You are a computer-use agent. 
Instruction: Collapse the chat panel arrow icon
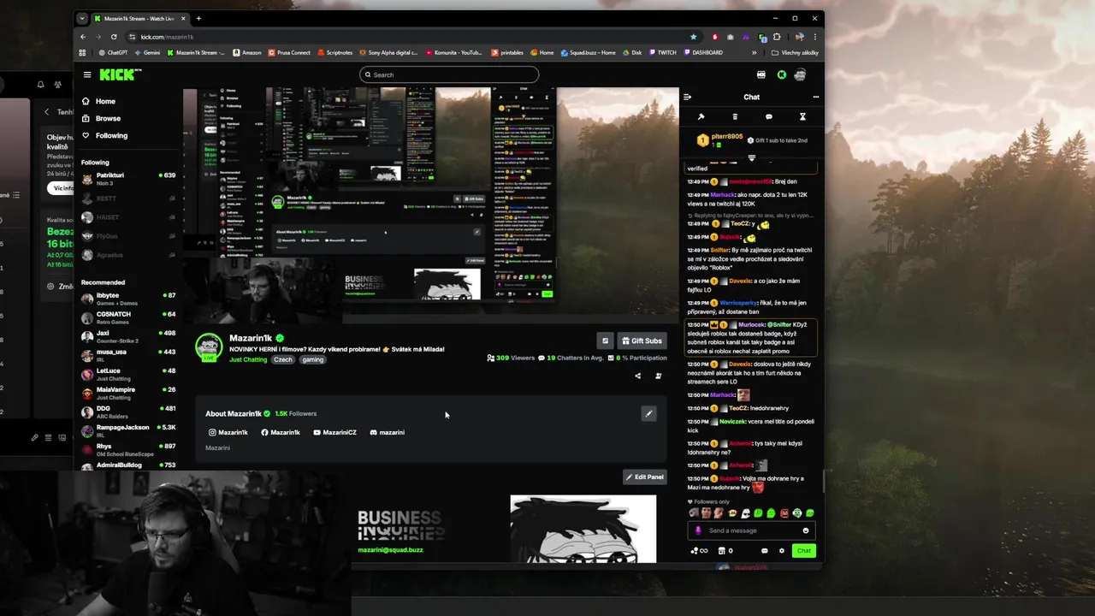(687, 97)
